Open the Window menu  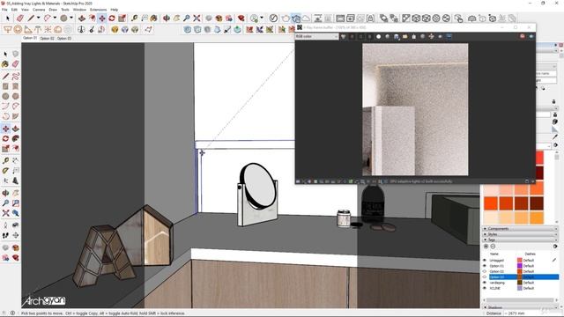[x=79, y=10]
